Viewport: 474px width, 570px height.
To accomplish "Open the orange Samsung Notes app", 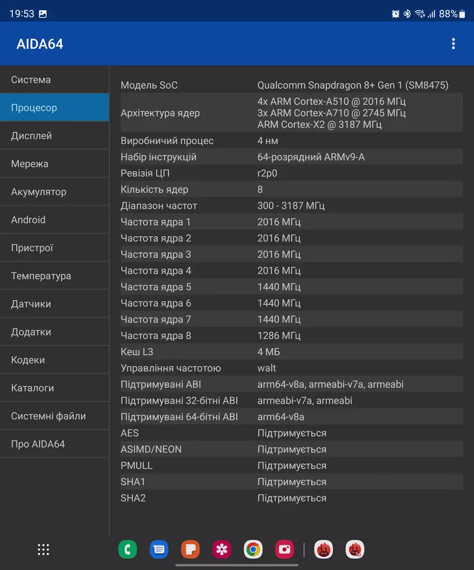I will 190,549.
